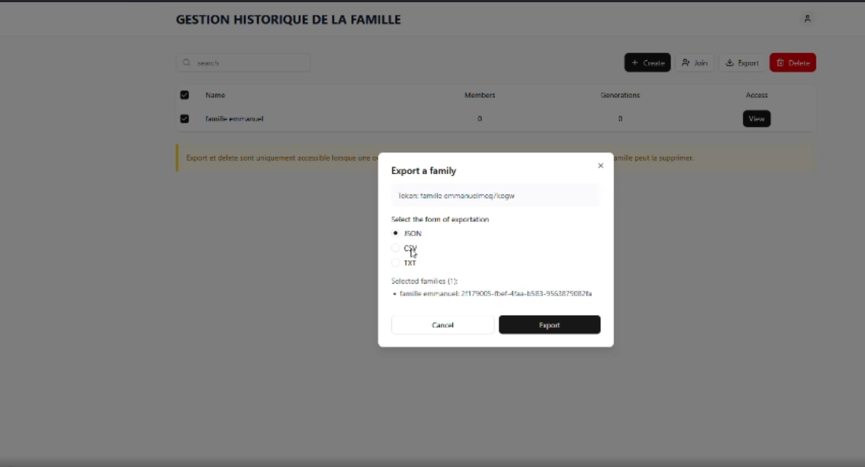
Task: Open the famille emmanuel View button
Action: (x=757, y=119)
